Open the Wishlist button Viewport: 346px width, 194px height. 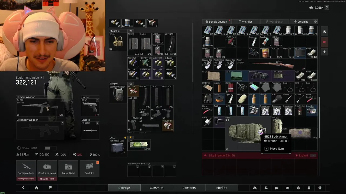(245, 22)
